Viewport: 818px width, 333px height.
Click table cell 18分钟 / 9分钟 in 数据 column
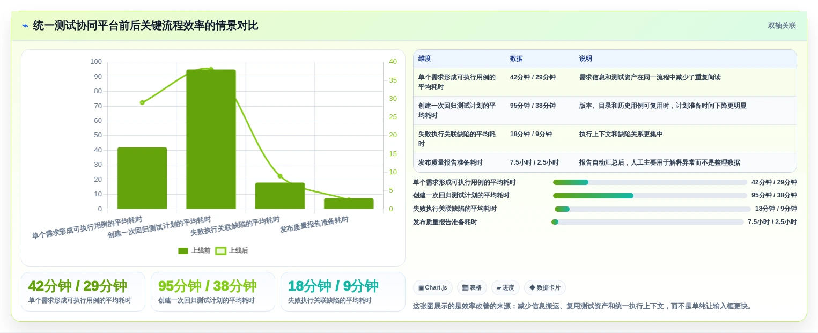[530, 134]
